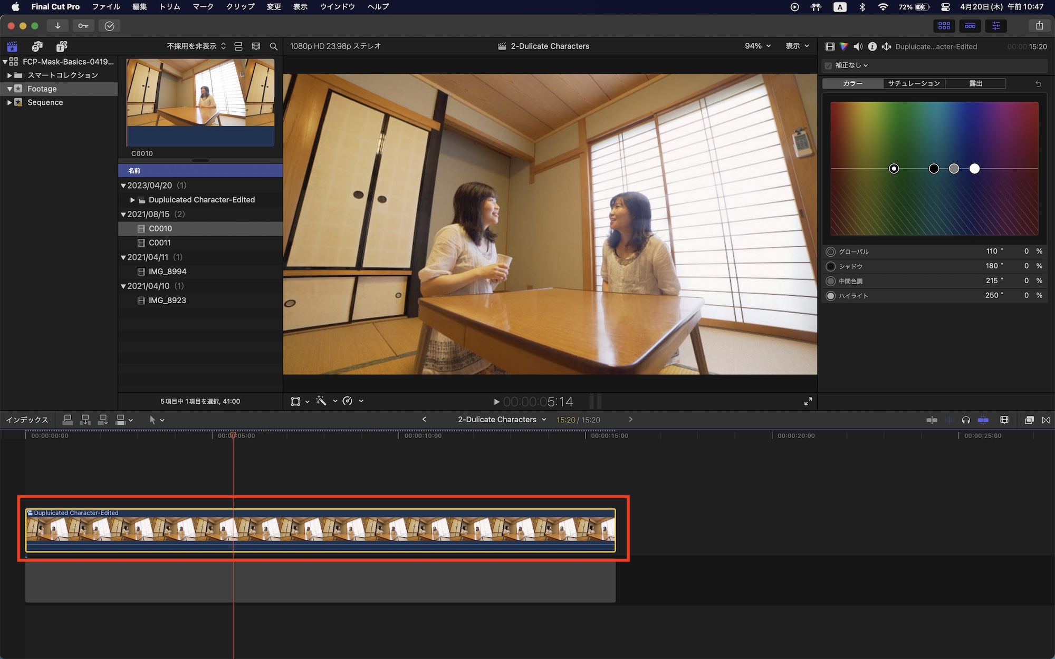
Task: Toggle the color correction enable checkbox
Action: [828, 65]
